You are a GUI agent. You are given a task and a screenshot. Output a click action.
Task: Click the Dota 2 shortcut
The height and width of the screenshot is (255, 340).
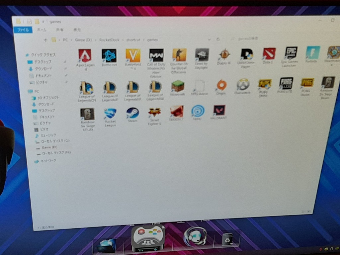pyautogui.click(x=269, y=55)
